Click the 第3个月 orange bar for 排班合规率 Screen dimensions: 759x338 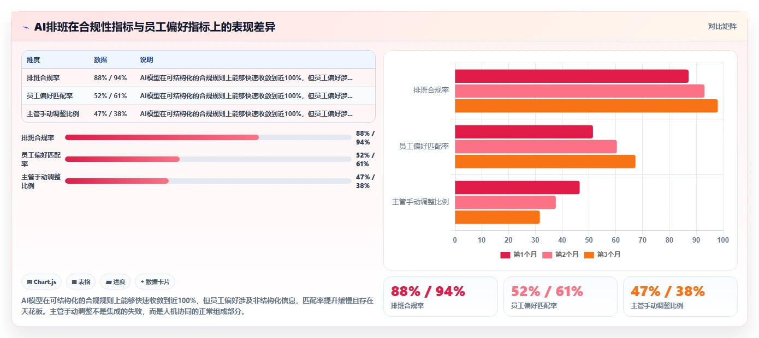(x=586, y=106)
